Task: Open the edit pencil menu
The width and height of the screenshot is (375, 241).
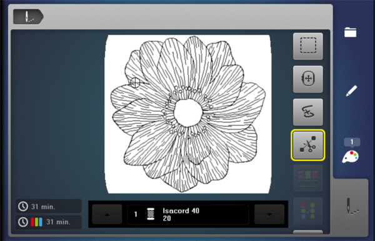Action: pos(351,91)
